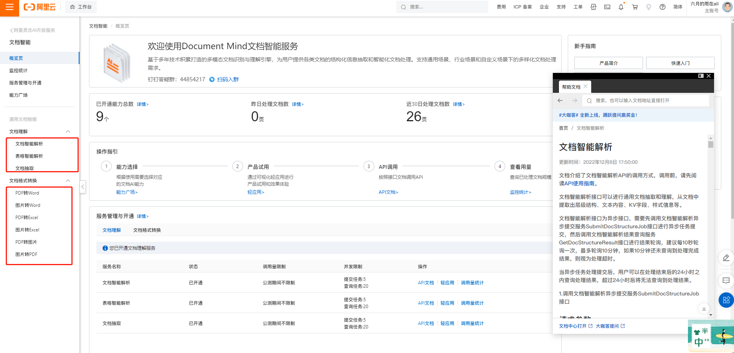This screenshot has width=734, height=353.
Task: Open the chat feedback floating button
Action: point(726,280)
